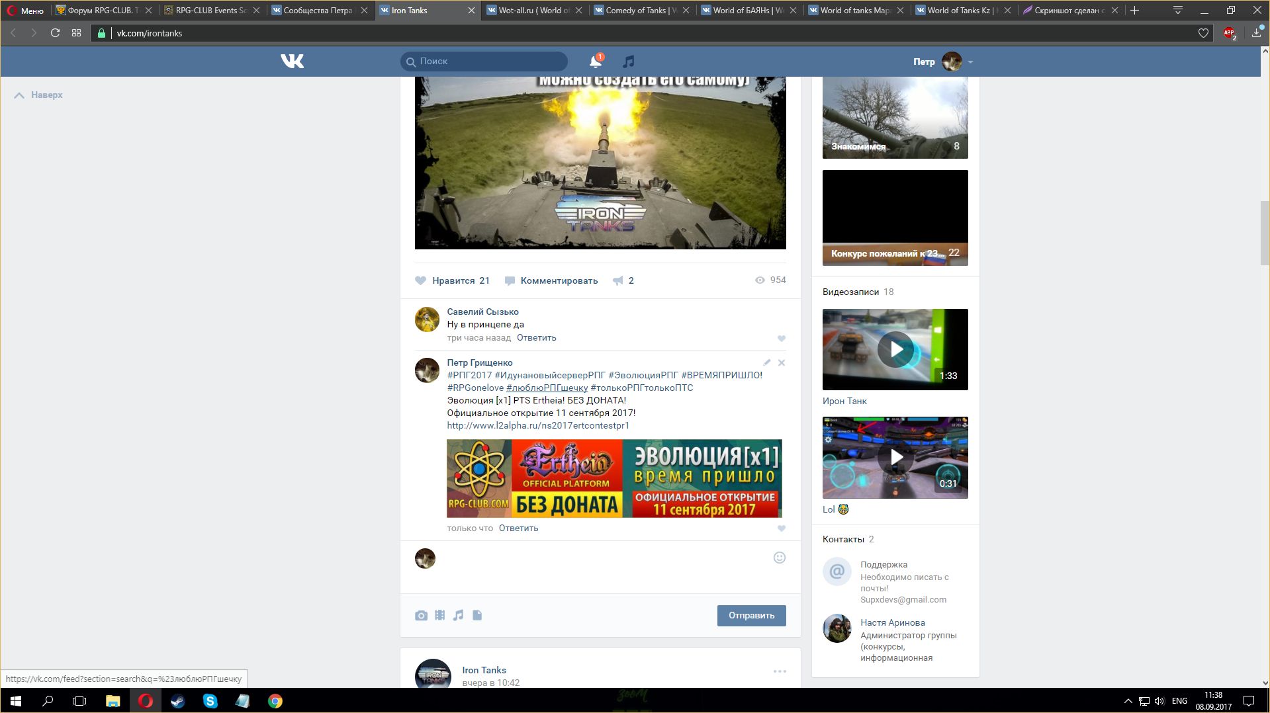Viewport: 1270px width, 713px height.
Task: Open Настя Аринова contact
Action: coord(892,622)
